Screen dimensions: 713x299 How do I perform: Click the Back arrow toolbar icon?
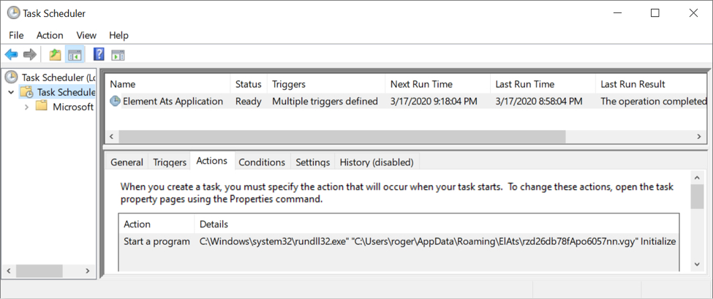click(x=11, y=55)
